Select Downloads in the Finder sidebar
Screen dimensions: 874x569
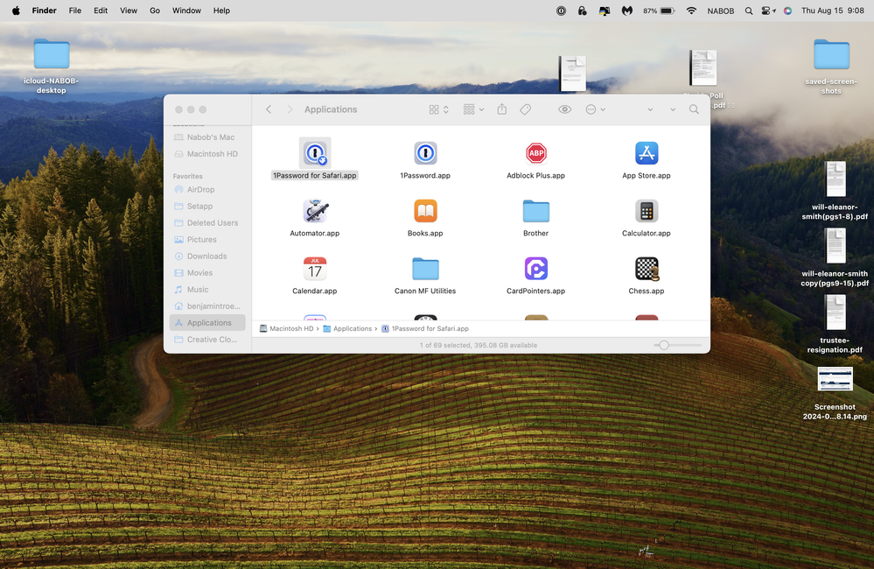(x=206, y=256)
